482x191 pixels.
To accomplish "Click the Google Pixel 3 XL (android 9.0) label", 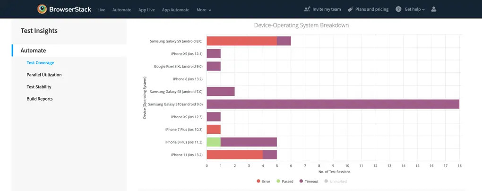I will tap(178, 67).
